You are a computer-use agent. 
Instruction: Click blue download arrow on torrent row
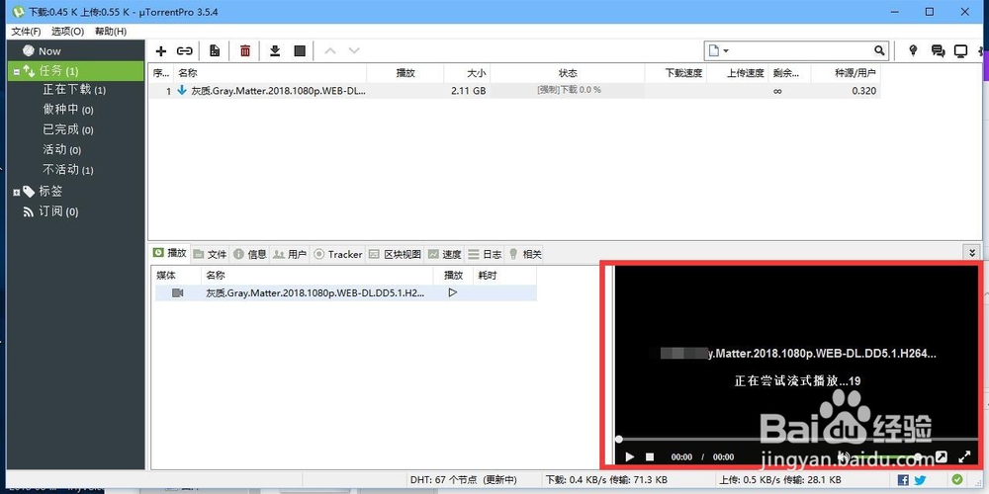pyautogui.click(x=182, y=90)
